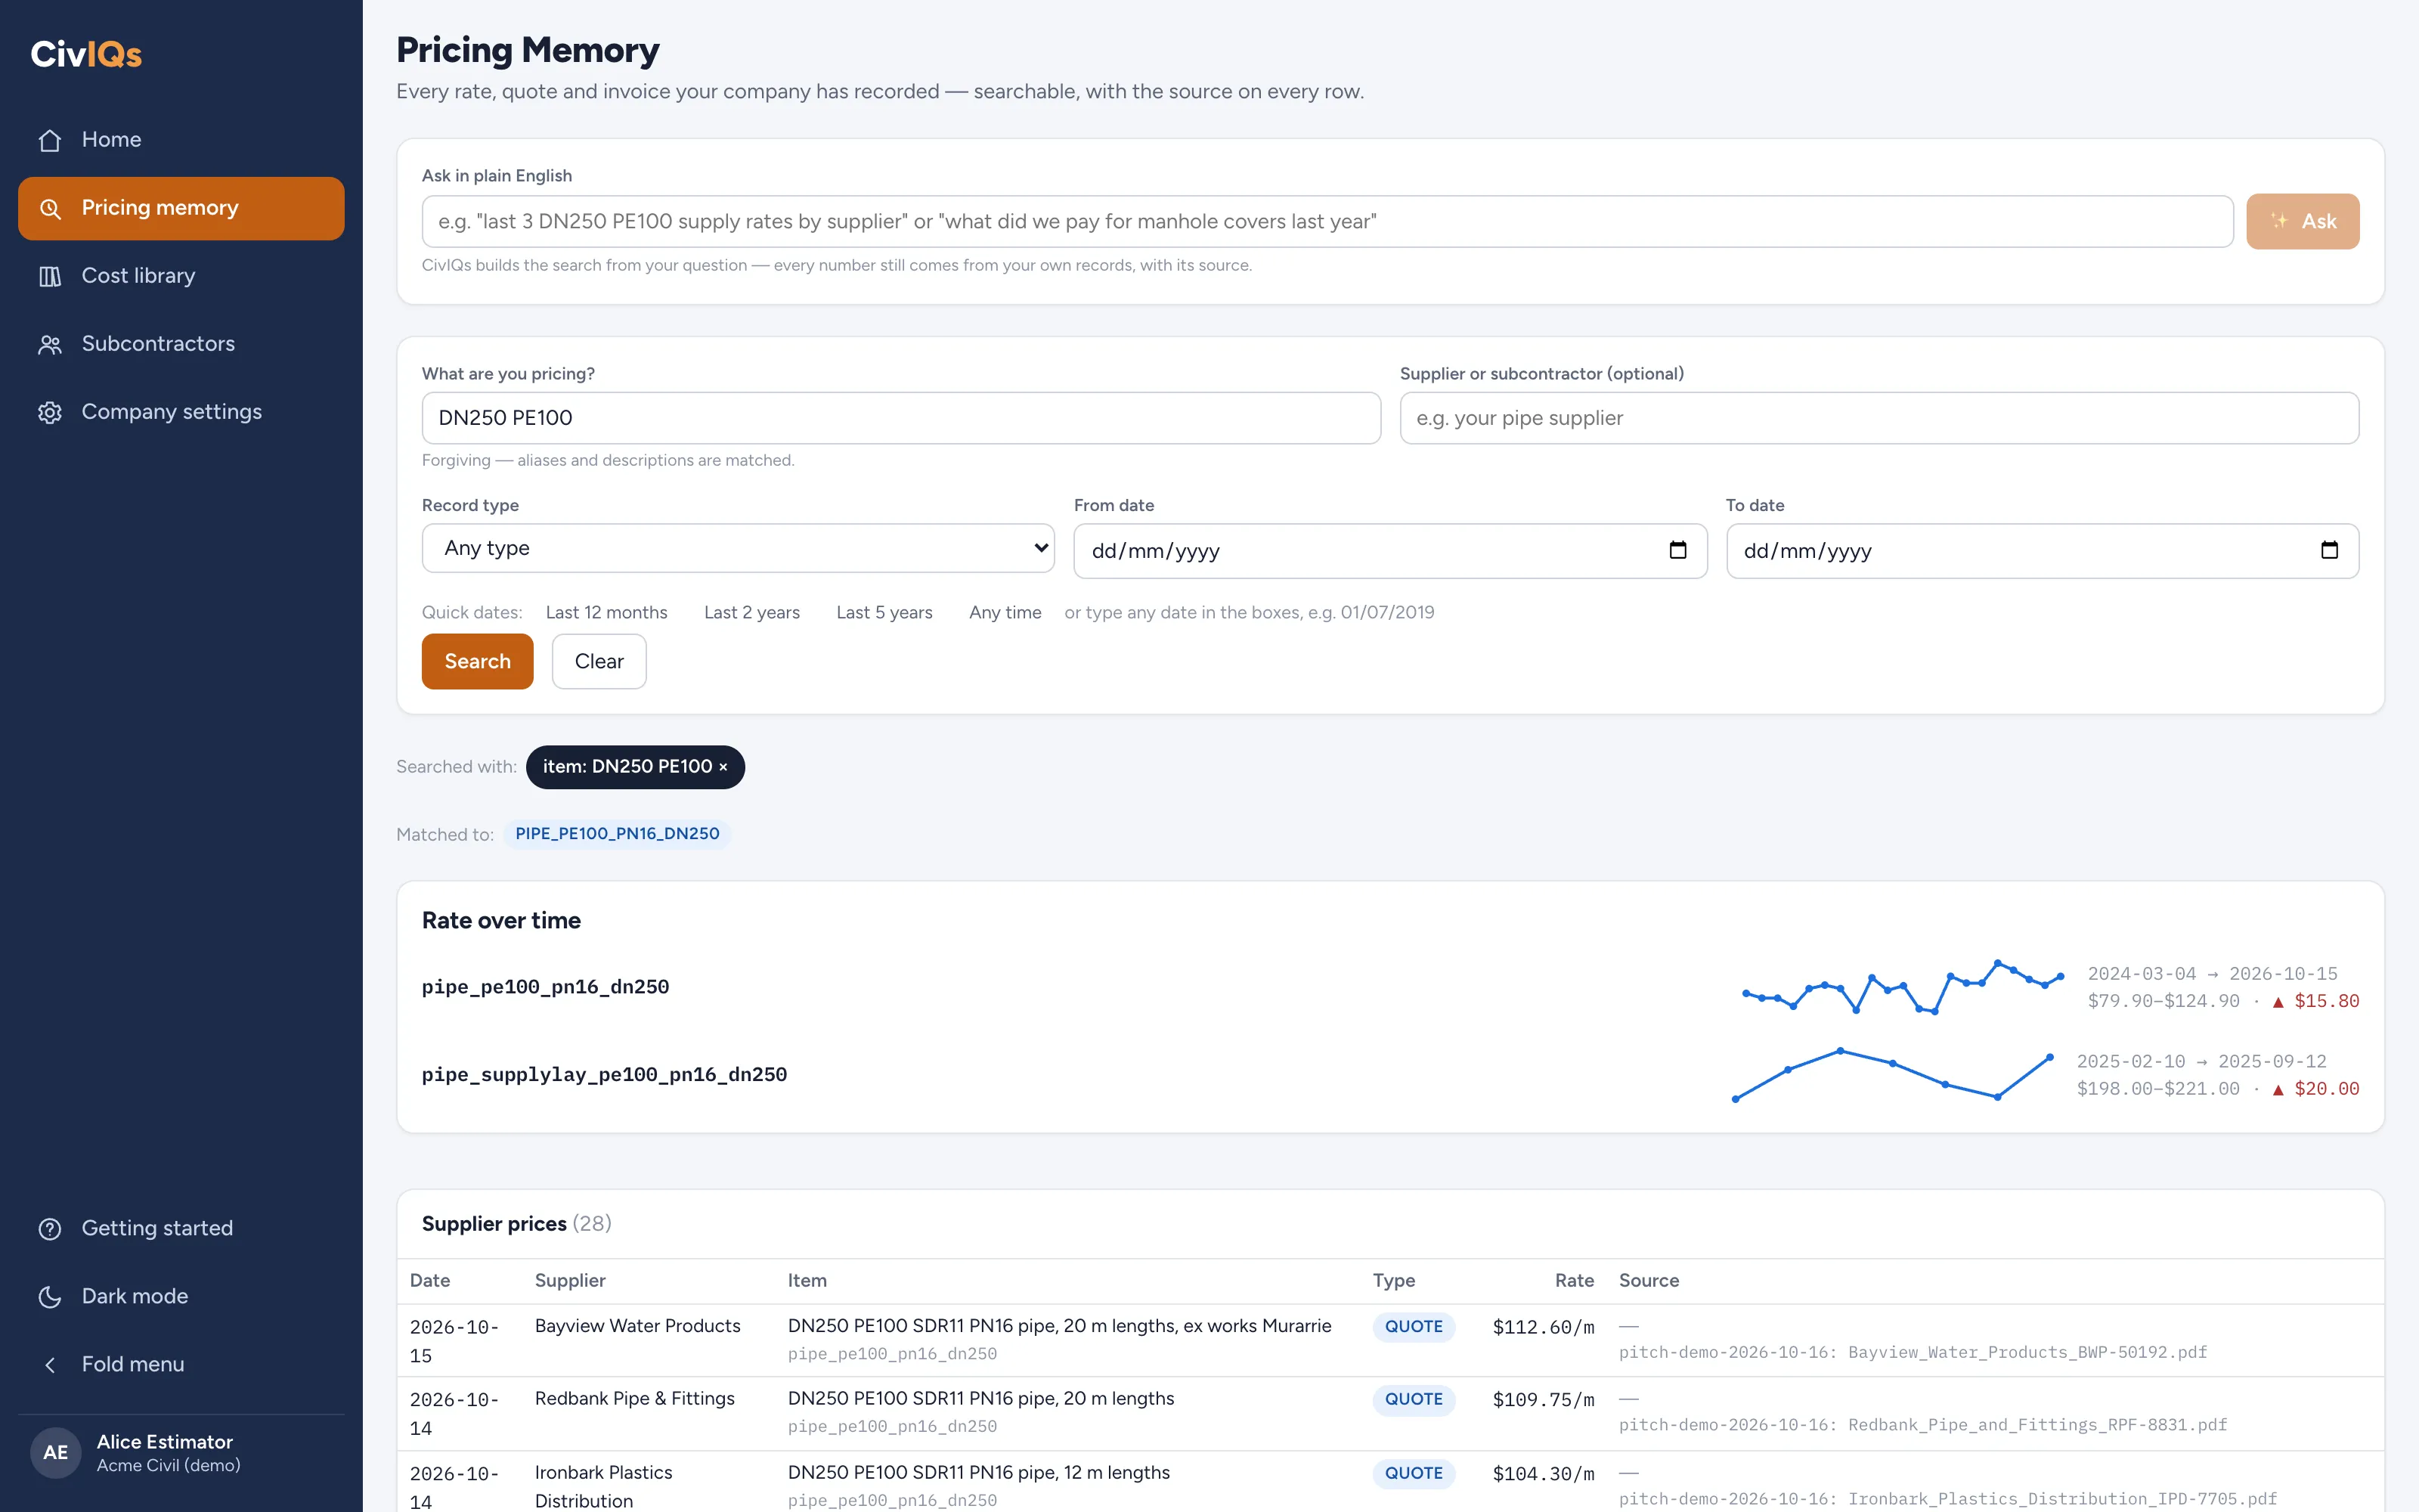Focus the Ask in plain English field
Screen dimensions: 2419x1512
[1327, 221]
